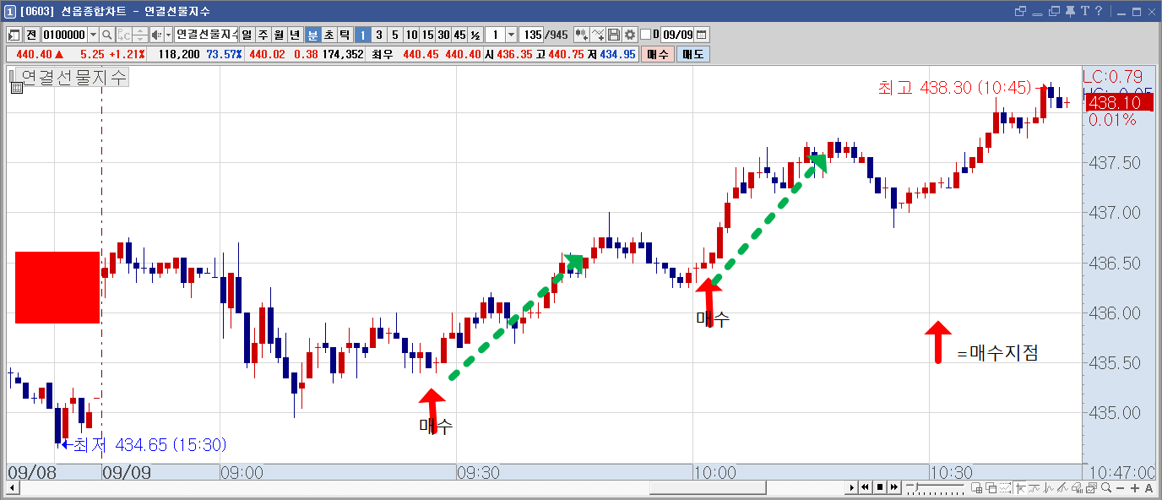Click the fast-forward playback button
Screen dimensions: 1162x500
tap(893, 488)
